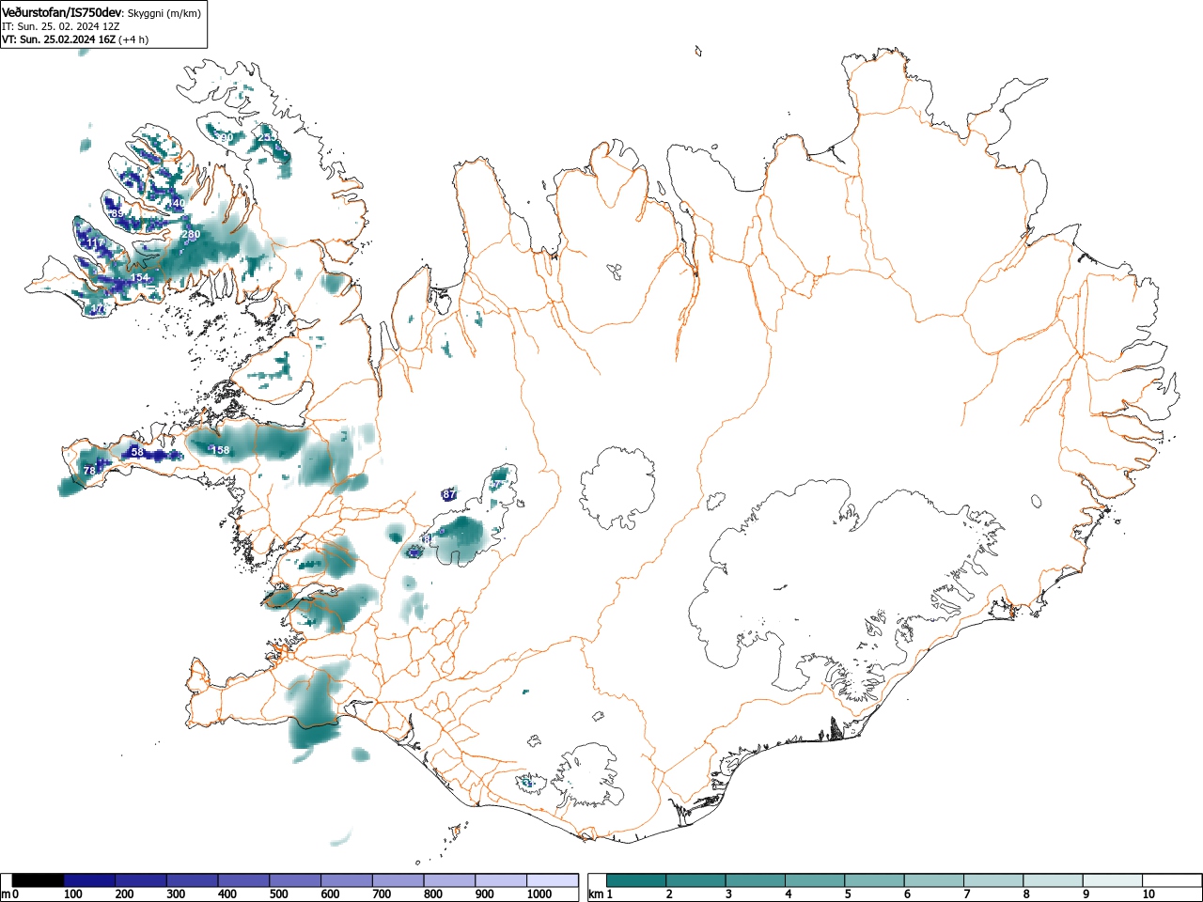Click the '58' visibility value on map
Image resolution: width=1203 pixels, height=902 pixels.
[x=137, y=452]
